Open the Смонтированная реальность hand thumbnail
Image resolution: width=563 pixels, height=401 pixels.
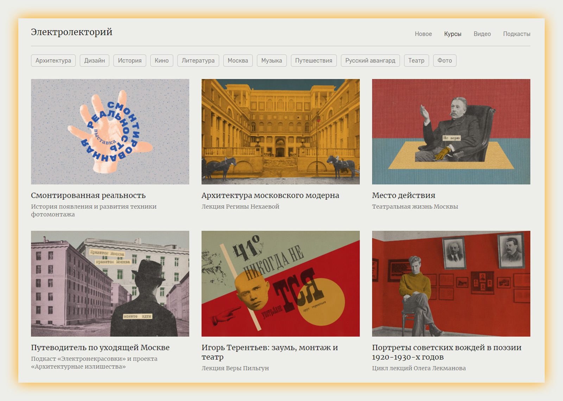110,132
